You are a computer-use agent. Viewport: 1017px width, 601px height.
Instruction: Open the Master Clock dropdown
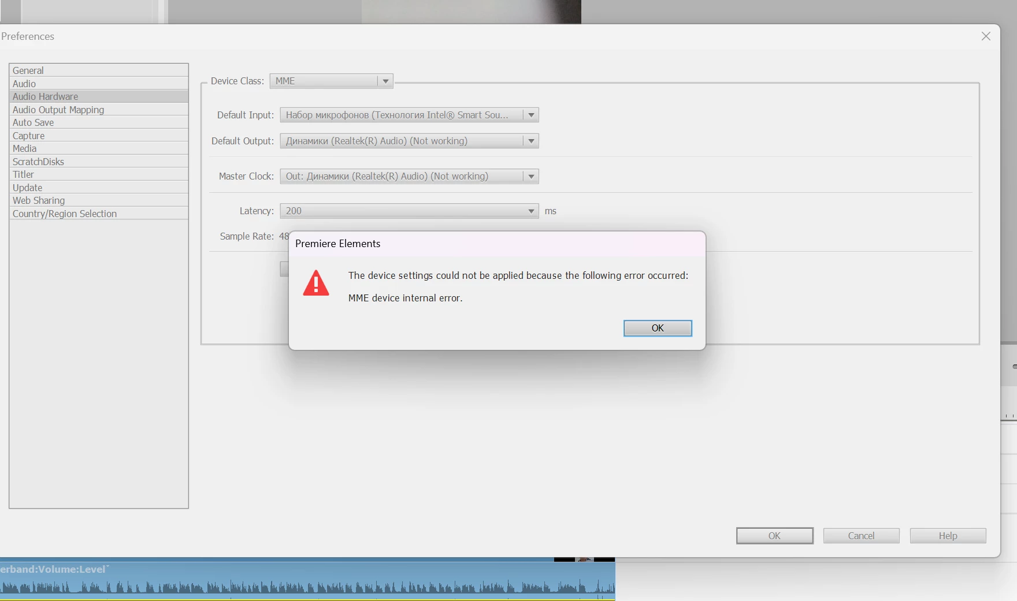[409, 176]
